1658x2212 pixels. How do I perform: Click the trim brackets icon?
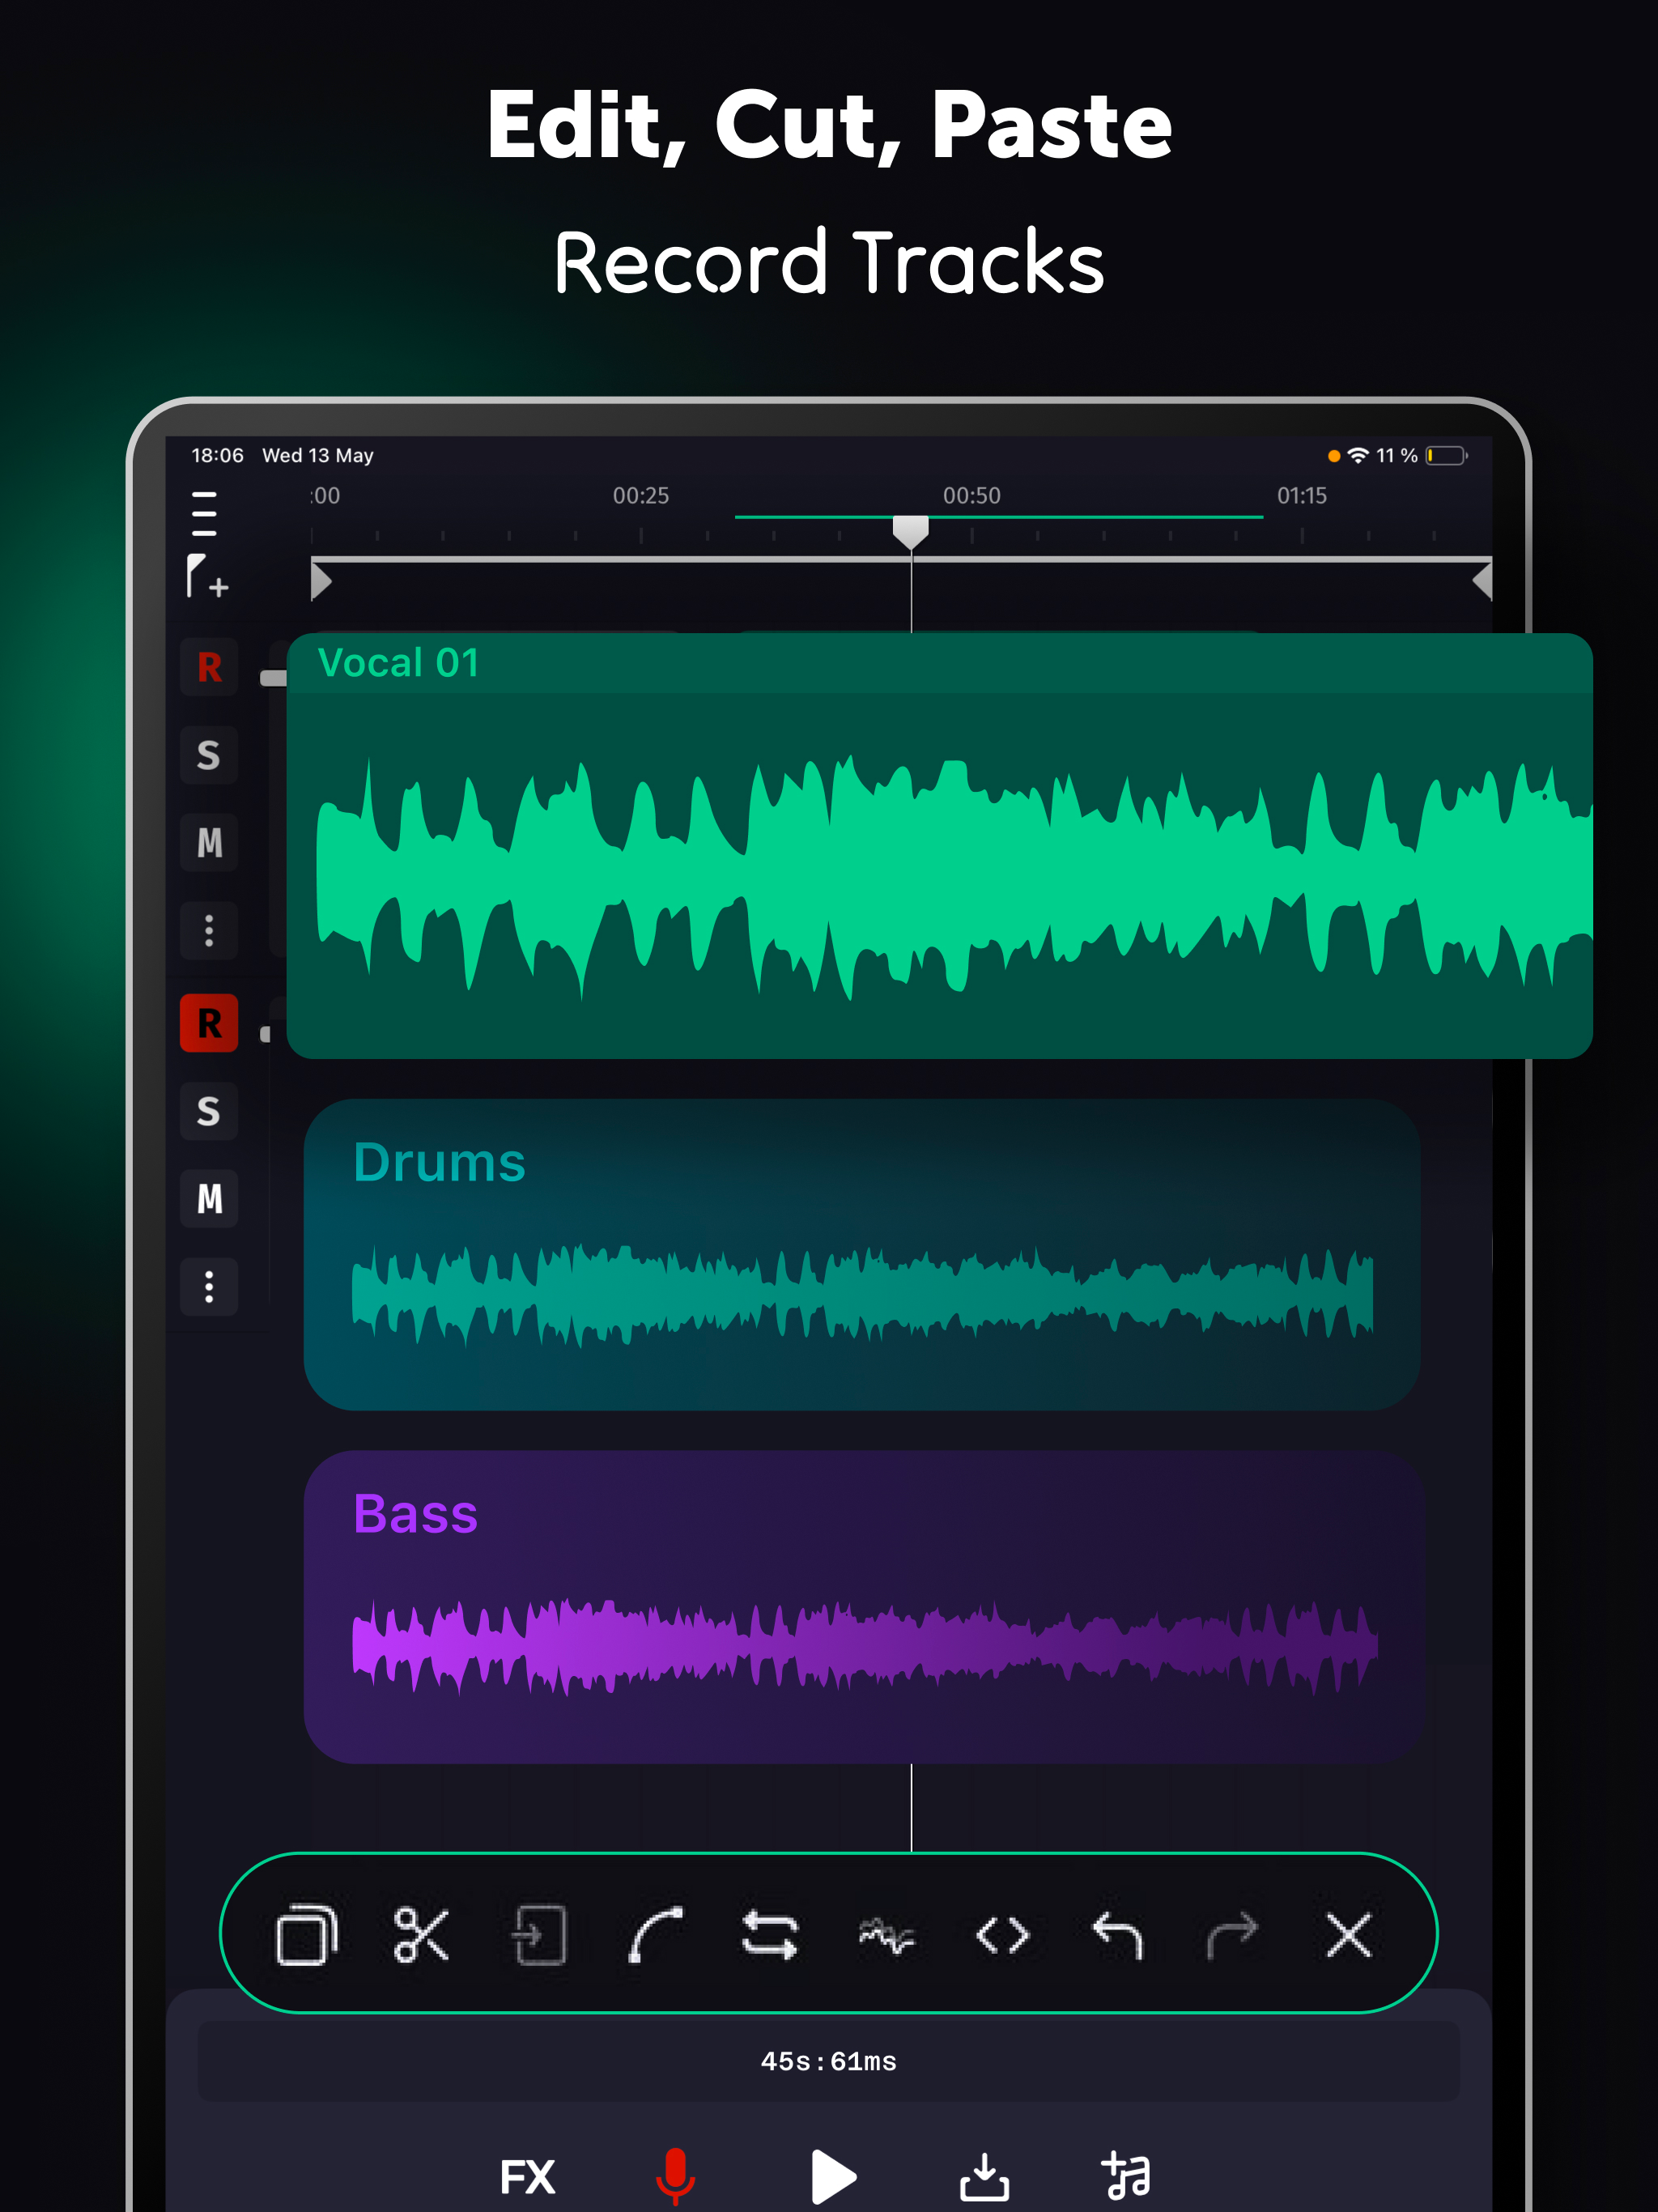click(x=1002, y=1936)
